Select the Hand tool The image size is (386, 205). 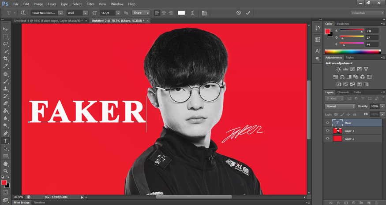pos(5,164)
